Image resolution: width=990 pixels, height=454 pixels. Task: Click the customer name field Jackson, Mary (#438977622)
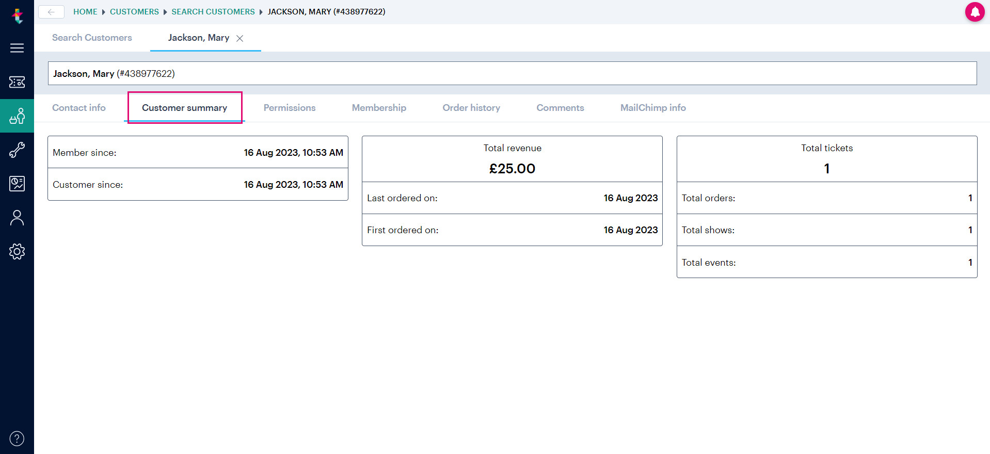[x=513, y=73]
